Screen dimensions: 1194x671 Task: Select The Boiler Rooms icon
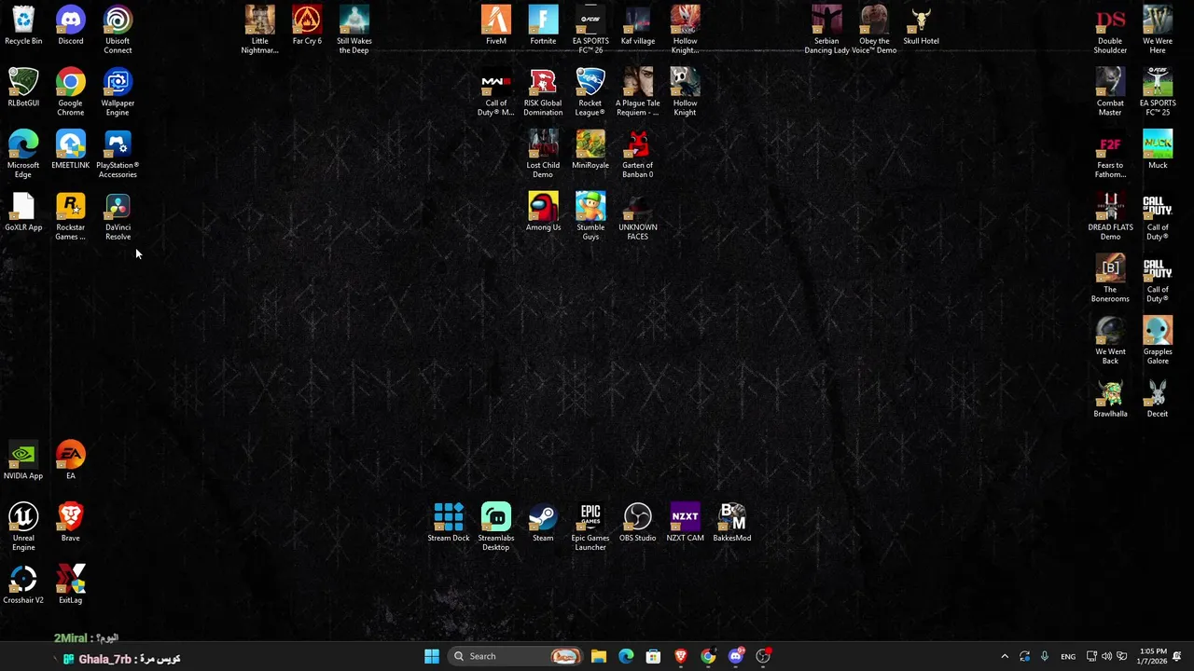pyautogui.click(x=1110, y=279)
